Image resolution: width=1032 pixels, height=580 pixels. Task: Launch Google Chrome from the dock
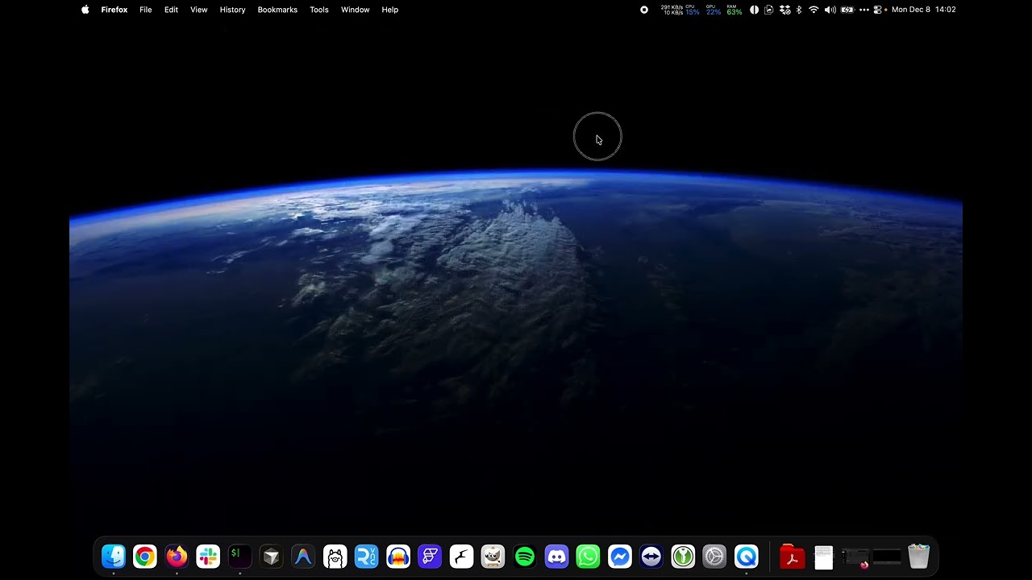(145, 556)
